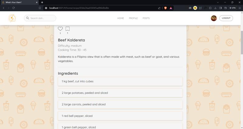243x129 pixels.
Task: Expand the tab search chevron
Action: coord(218,2)
